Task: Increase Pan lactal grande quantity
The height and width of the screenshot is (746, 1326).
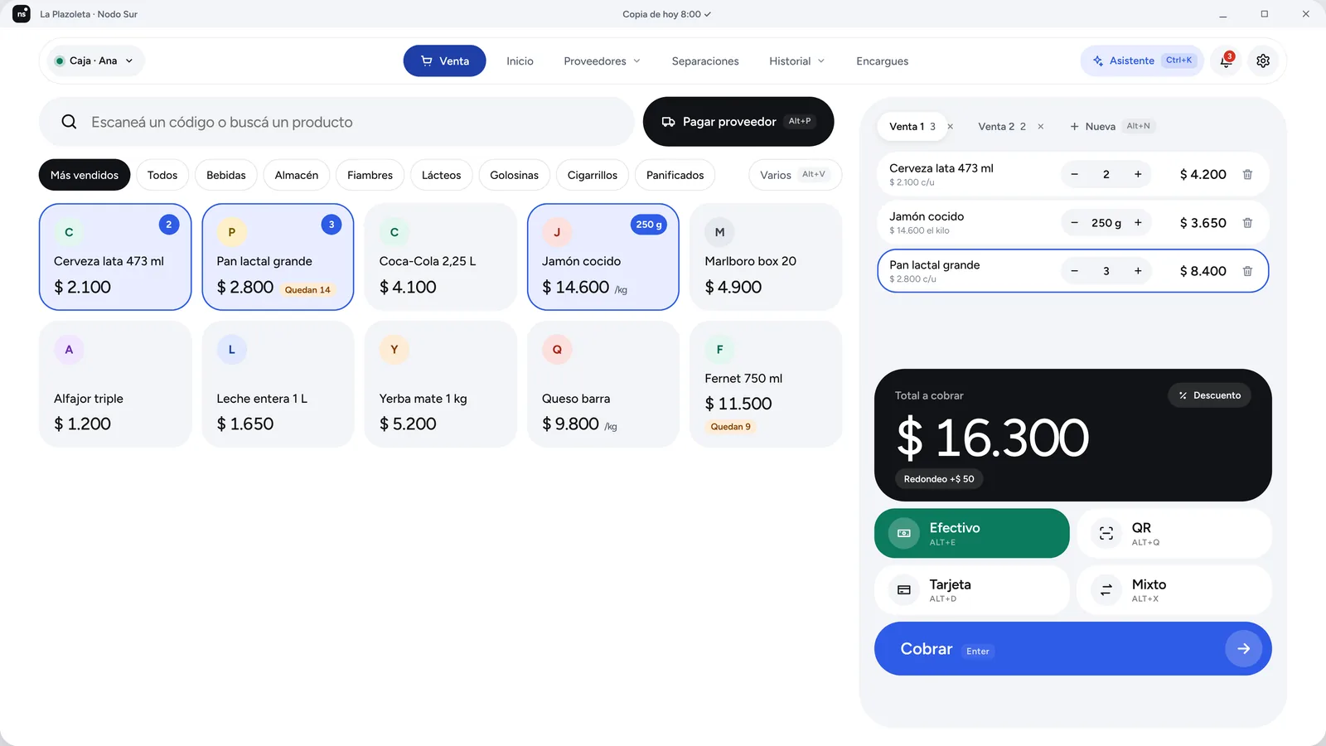Action: coord(1138,271)
